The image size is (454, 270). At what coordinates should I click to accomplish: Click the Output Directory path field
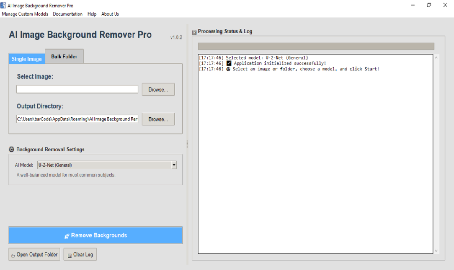(x=77, y=119)
